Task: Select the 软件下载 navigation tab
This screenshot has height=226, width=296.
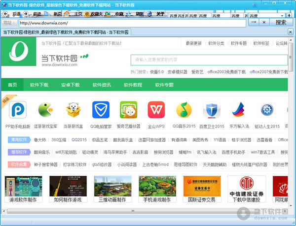Action: [39, 85]
